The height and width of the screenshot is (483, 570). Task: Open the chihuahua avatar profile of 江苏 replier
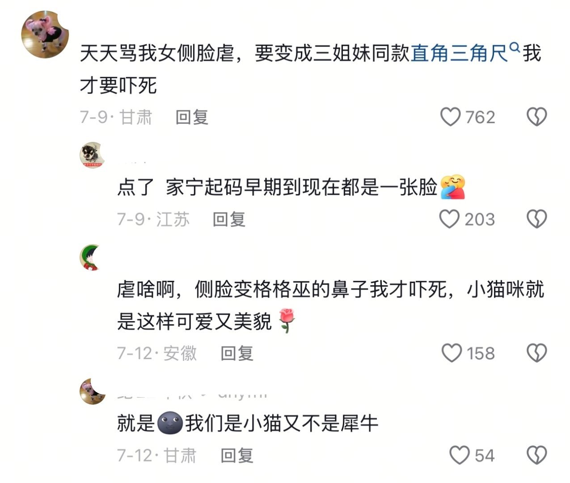tap(93, 155)
